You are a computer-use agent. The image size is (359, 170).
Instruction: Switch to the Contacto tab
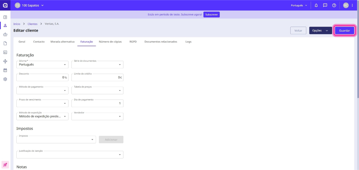pos(39,42)
